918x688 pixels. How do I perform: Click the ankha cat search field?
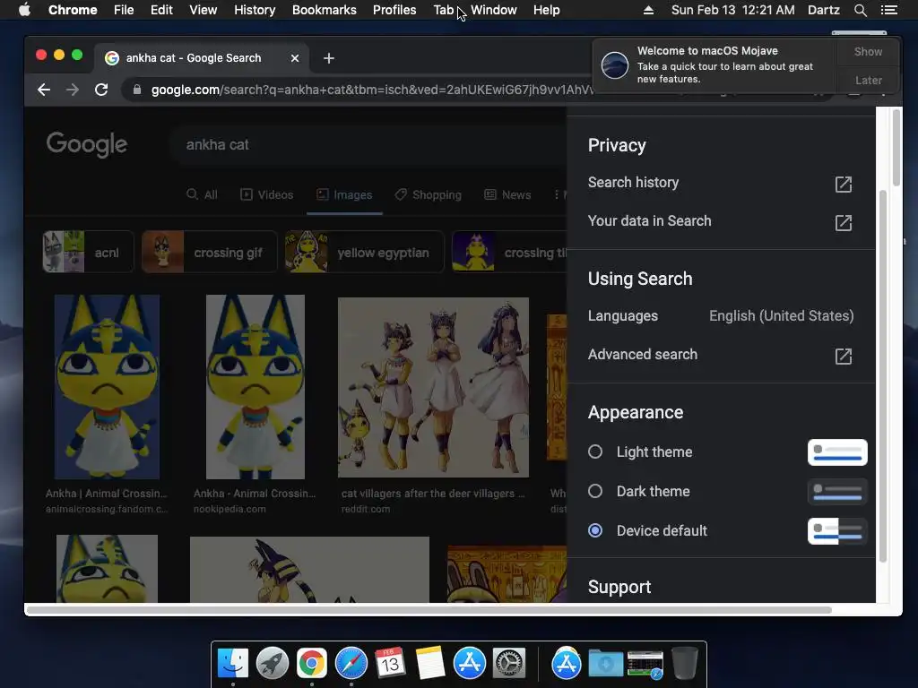pos(368,144)
